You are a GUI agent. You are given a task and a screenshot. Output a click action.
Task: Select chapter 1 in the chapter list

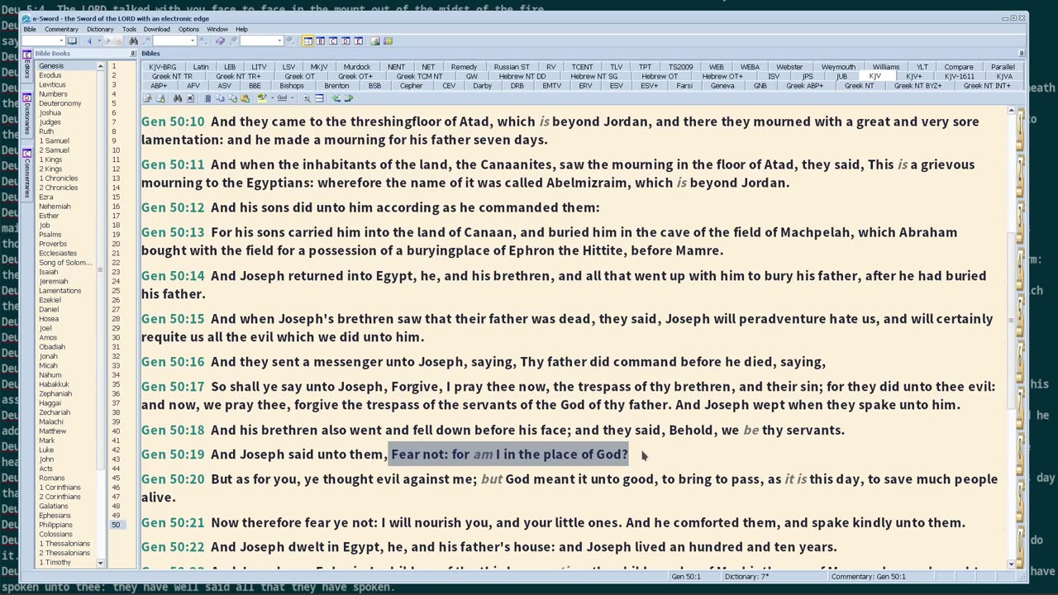[x=114, y=66]
